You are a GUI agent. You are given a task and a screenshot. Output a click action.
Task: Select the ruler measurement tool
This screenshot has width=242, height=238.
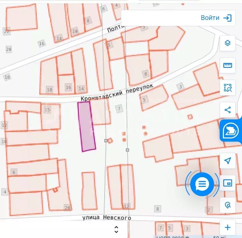pyautogui.click(x=227, y=65)
